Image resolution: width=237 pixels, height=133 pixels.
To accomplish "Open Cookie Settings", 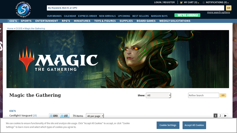I will [x=168, y=125].
